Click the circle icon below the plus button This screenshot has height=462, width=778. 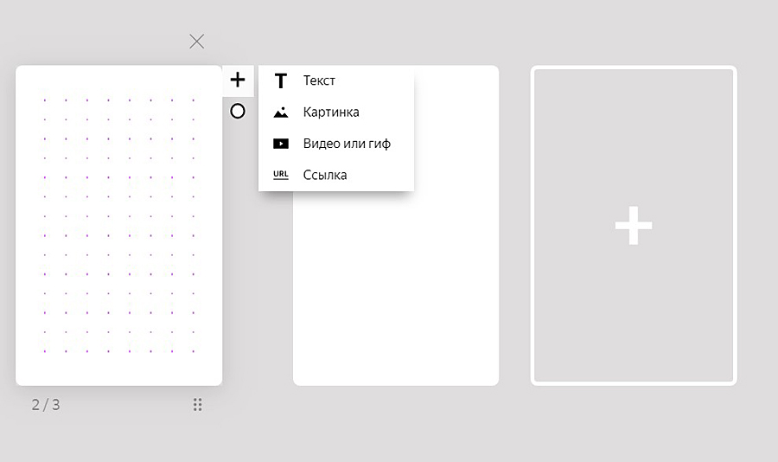coord(238,112)
